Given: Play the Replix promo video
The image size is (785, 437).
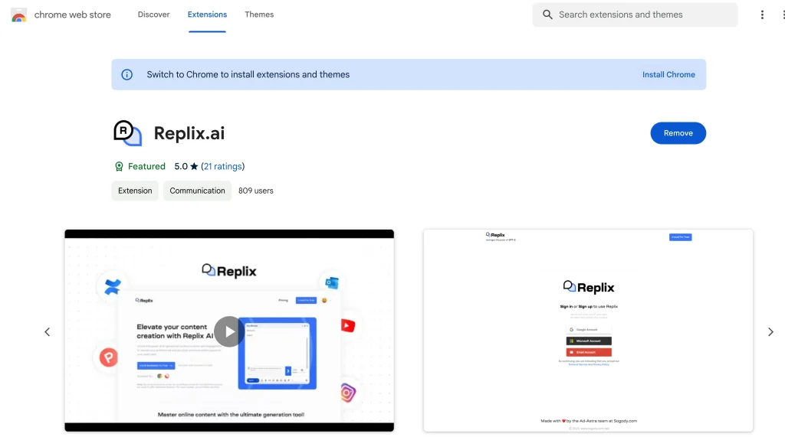Looking at the screenshot, I should pos(229,331).
